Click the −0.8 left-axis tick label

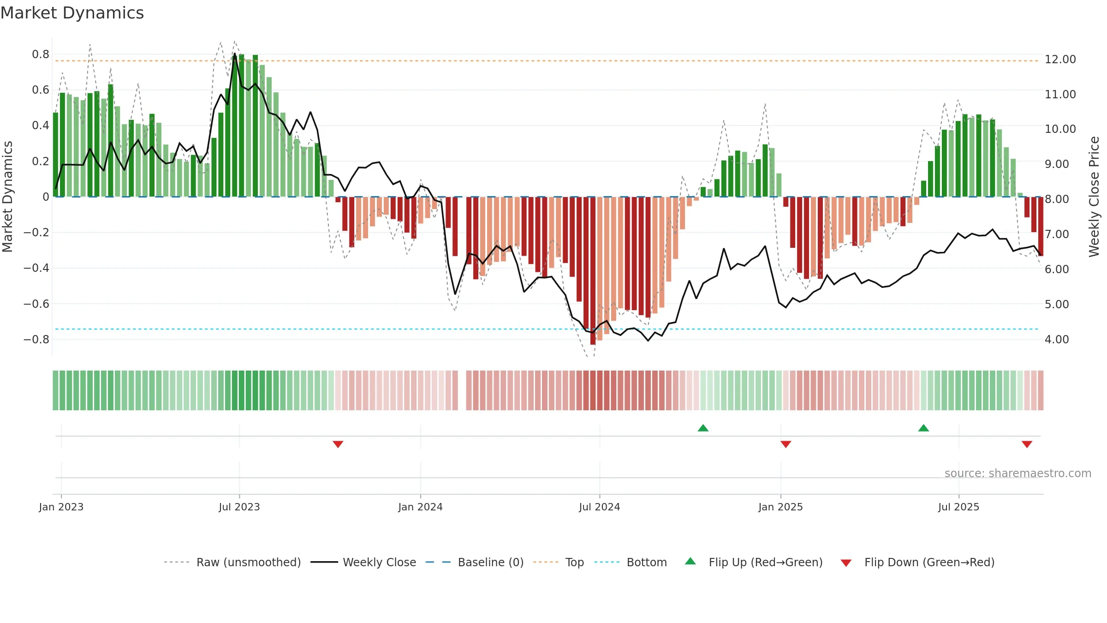(36, 339)
